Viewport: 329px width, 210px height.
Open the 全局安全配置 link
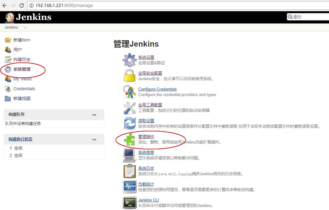pyautogui.click(x=150, y=73)
